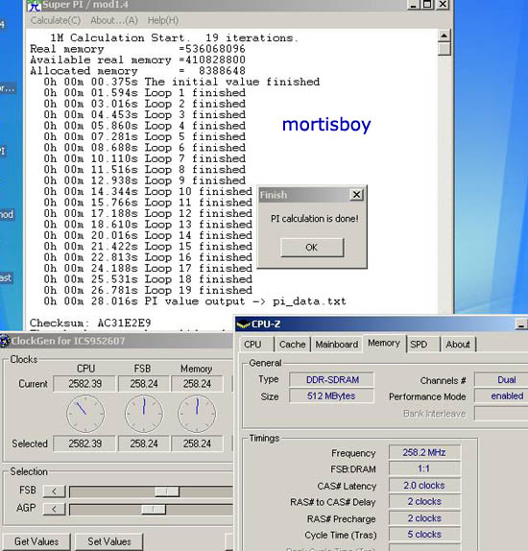Click the Super PI scrollbar up arrow

coord(444,36)
